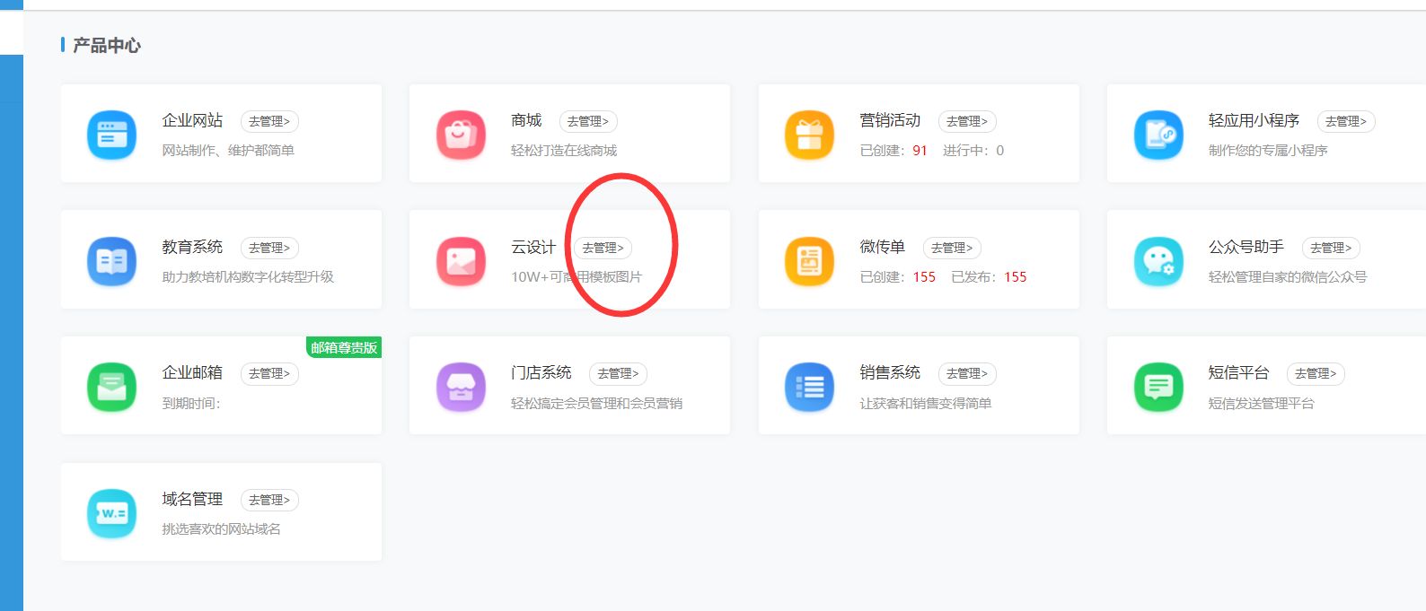Open the 商城 shopping bag icon
The height and width of the screenshot is (611, 1426).
(x=461, y=135)
